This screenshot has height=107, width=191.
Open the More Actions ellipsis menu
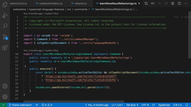click(186, 3)
